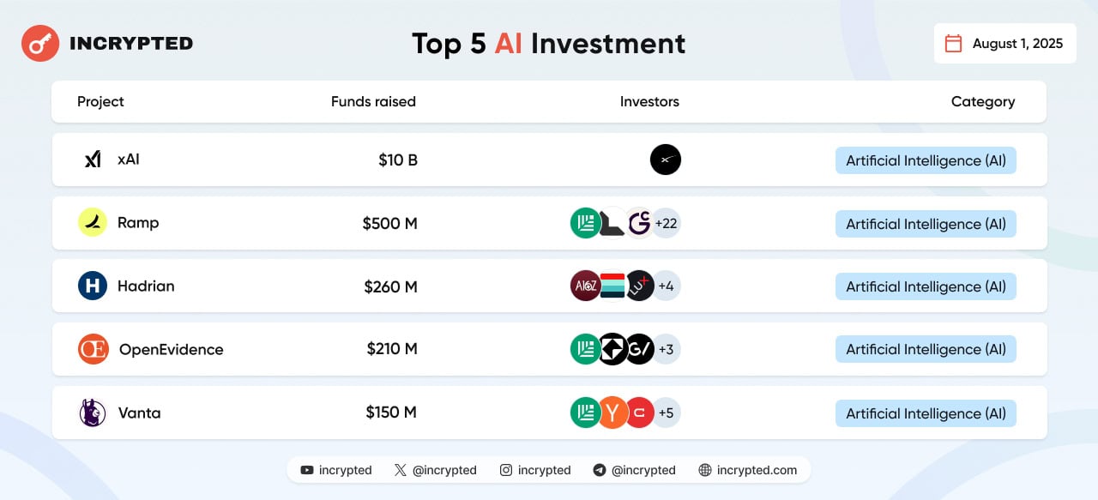The height and width of the screenshot is (500, 1098).
Task: Click the orange OpenEvidence logo
Action: [93, 349]
